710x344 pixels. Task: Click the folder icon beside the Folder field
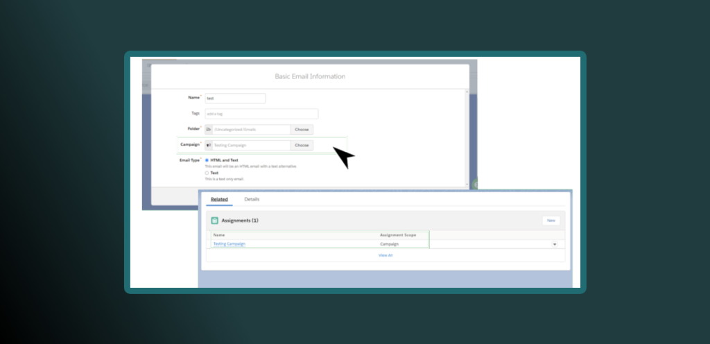209,130
